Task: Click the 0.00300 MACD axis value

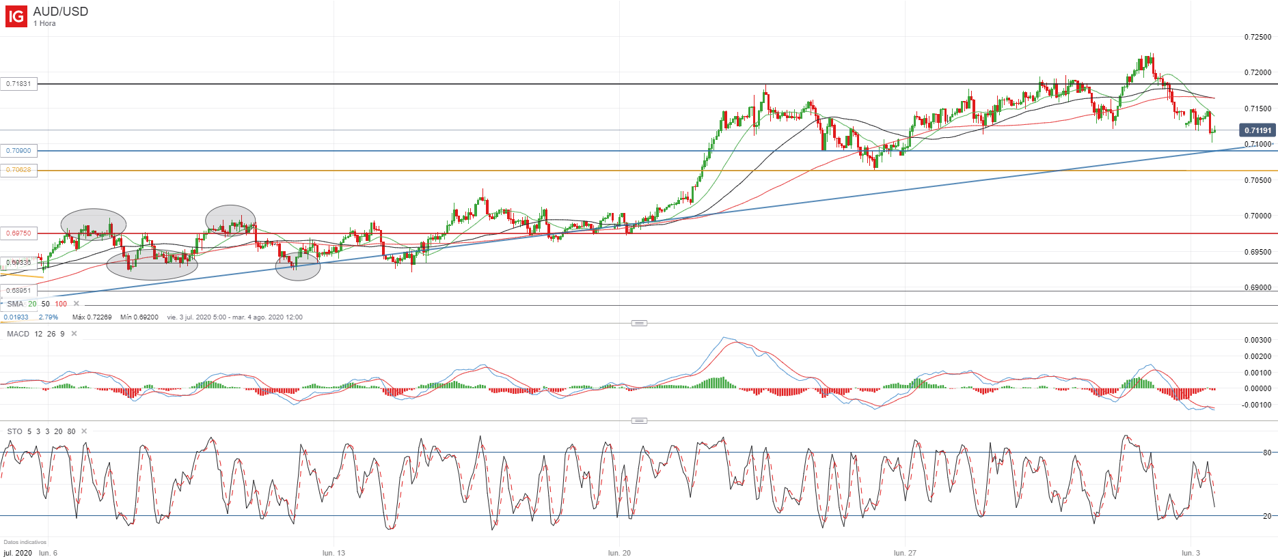Action: (x=1257, y=340)
